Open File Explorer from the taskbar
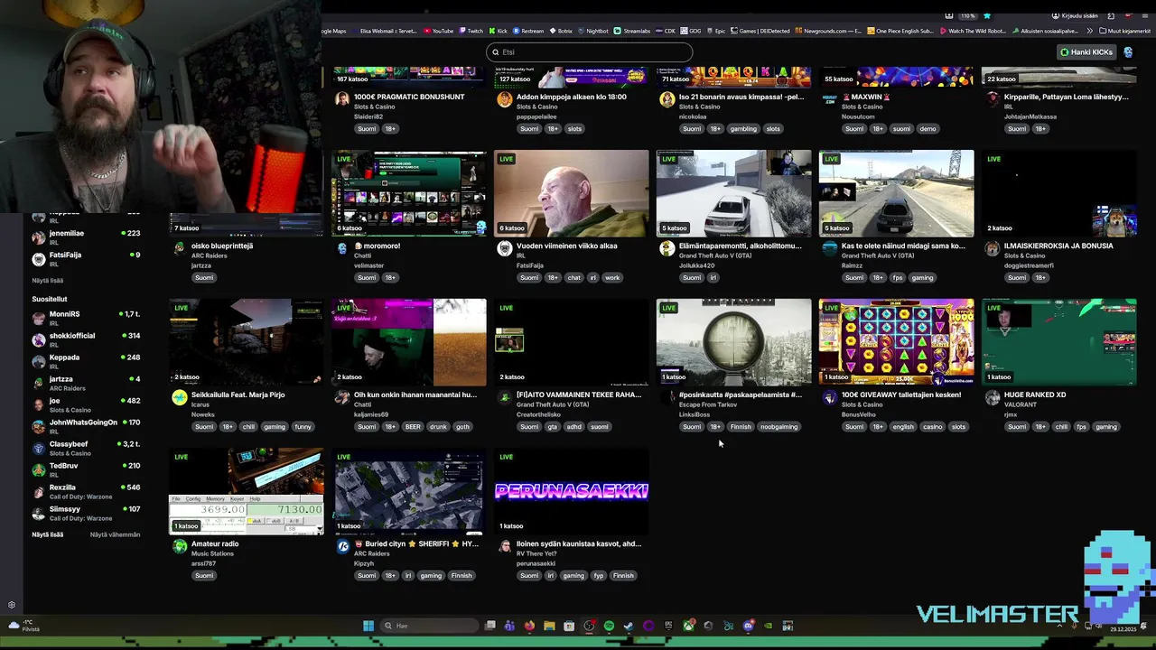Screen dimensions: 1156x650 click(549, 626)
